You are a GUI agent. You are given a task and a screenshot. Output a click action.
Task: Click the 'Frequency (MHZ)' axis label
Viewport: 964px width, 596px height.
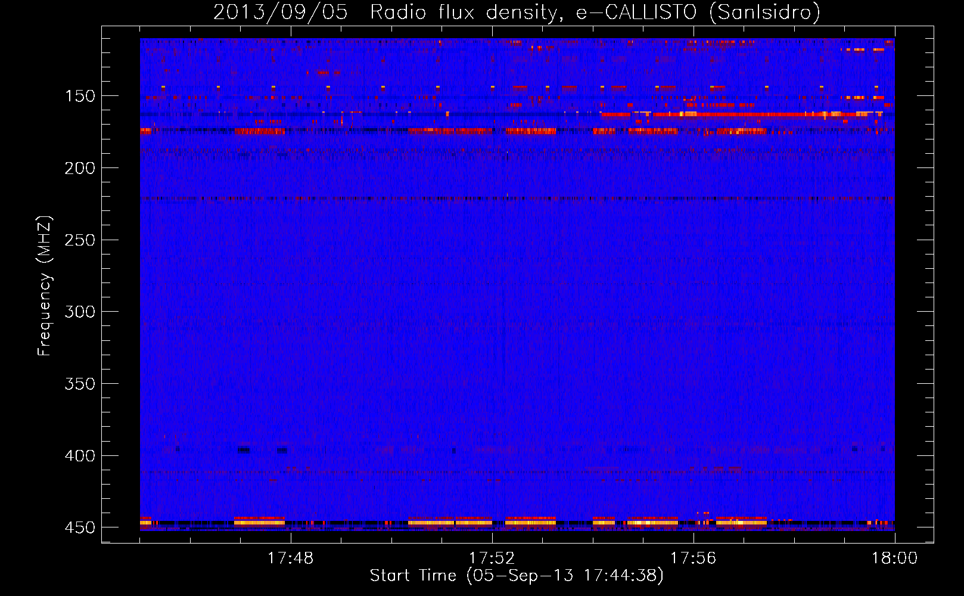coord(45,286)
